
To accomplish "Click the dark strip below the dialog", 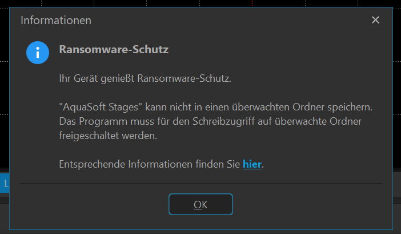I will (x=200, y=231).
